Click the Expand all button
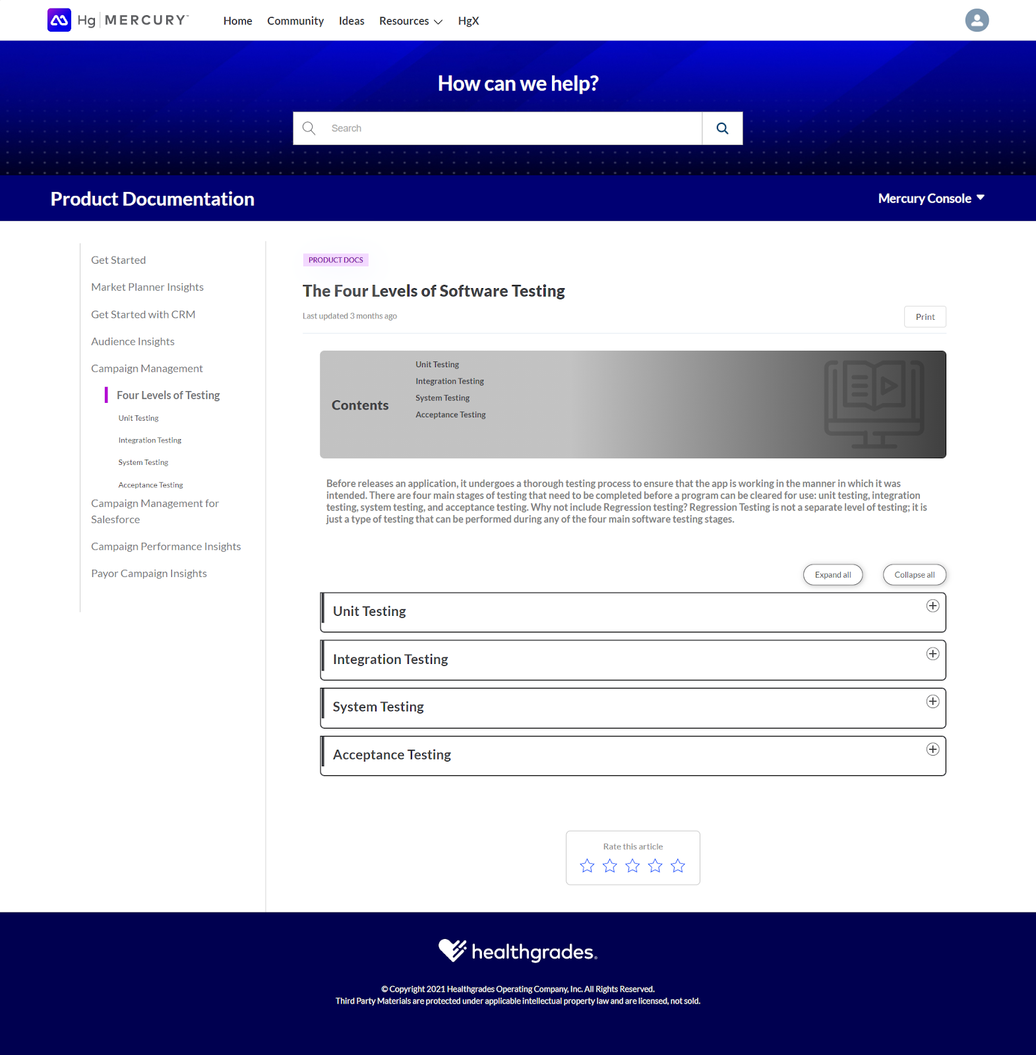Screen dimensions: 1036x1055 tap(833, 575)
